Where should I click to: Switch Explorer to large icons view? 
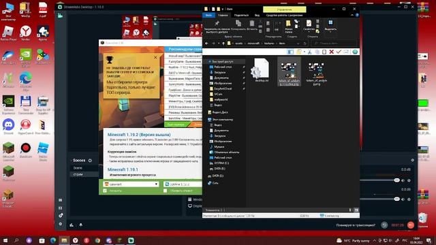356,210
